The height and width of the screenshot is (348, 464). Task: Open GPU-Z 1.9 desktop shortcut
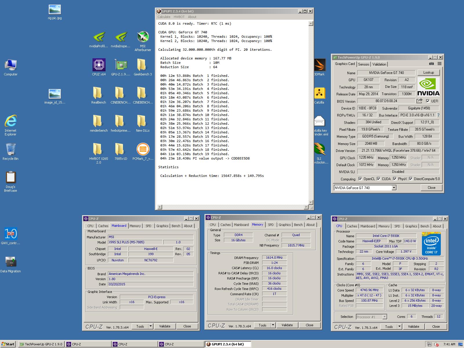click(x=121, y=67)
